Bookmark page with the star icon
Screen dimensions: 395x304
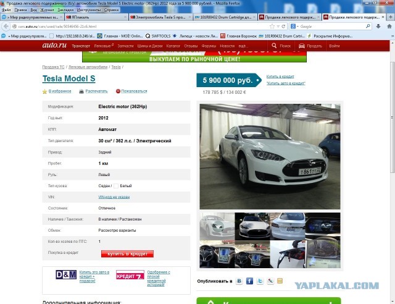(x=272, y=26)
